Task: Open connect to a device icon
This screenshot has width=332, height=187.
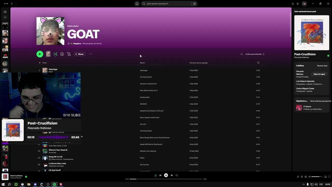Action: pyautogui.click(x=306, y=177)
